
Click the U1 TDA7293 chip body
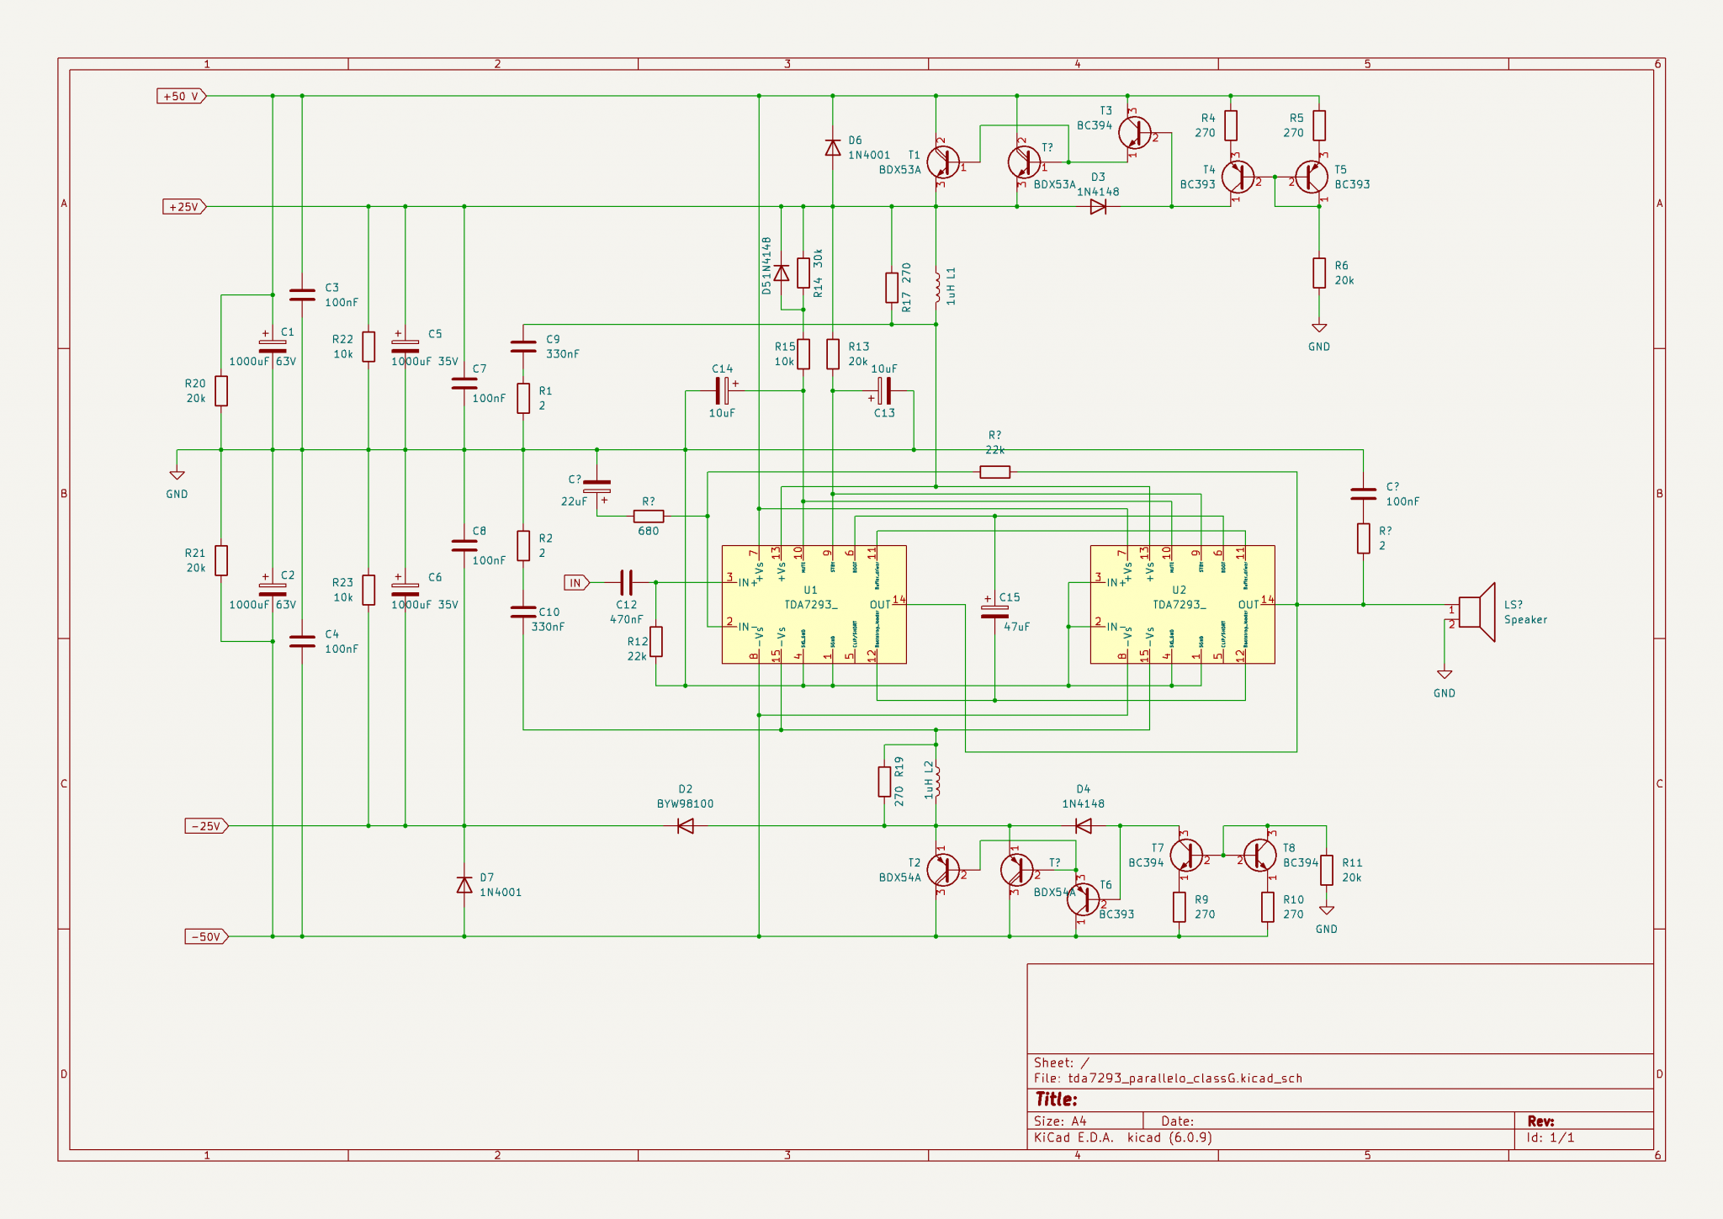tap(814, 604)
